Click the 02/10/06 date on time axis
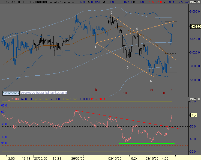The image size is (201, 160). click(115, 158)
